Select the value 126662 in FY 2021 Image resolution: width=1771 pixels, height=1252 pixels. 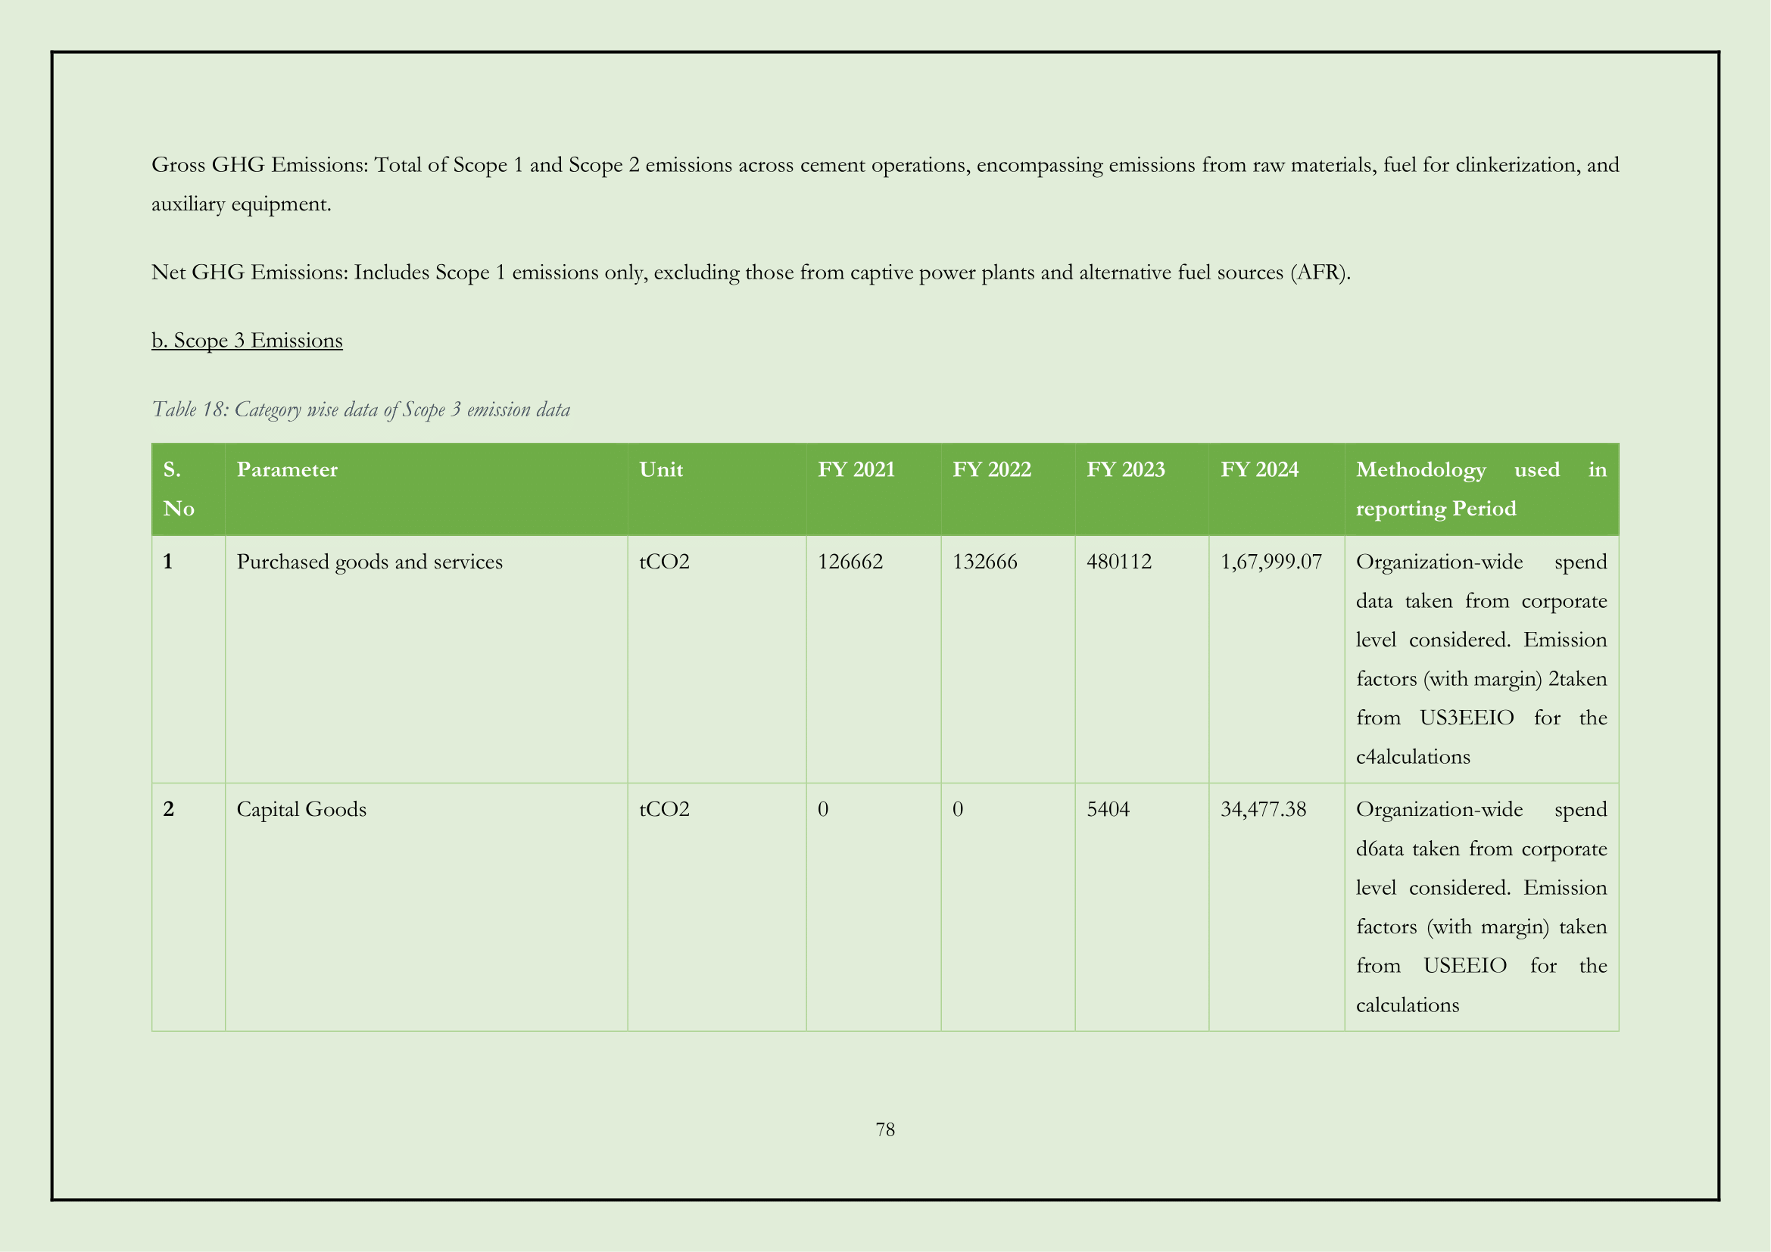tap(850, 562)
